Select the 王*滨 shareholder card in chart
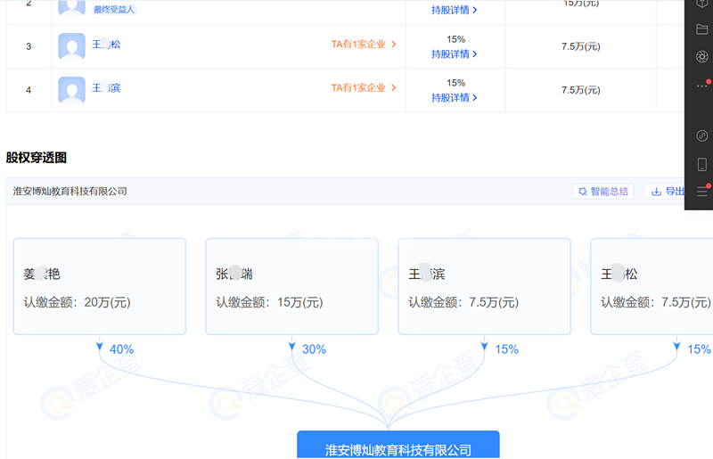This screenshot has height=459, width=713. (484, 287)
